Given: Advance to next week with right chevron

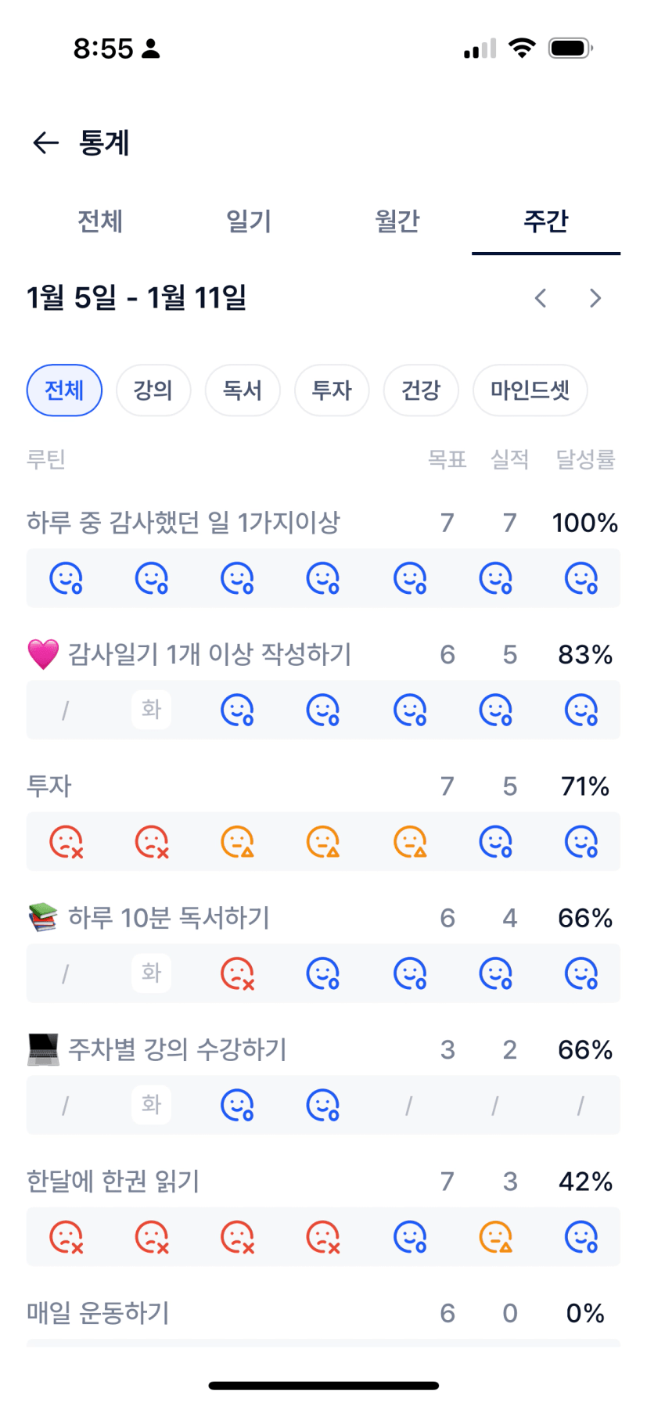Looking at the screenshot, I should [x=595, y=298].
